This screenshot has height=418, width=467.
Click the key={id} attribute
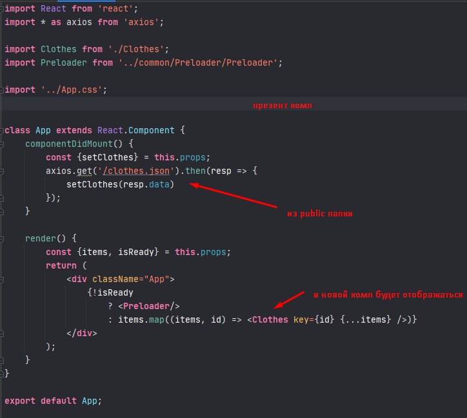click(x=314, y=319)
